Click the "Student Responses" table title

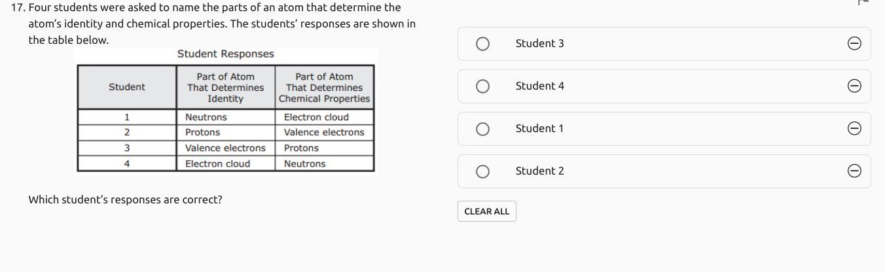coord(225,54)
